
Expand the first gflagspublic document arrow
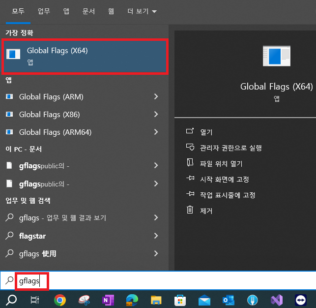156,166
